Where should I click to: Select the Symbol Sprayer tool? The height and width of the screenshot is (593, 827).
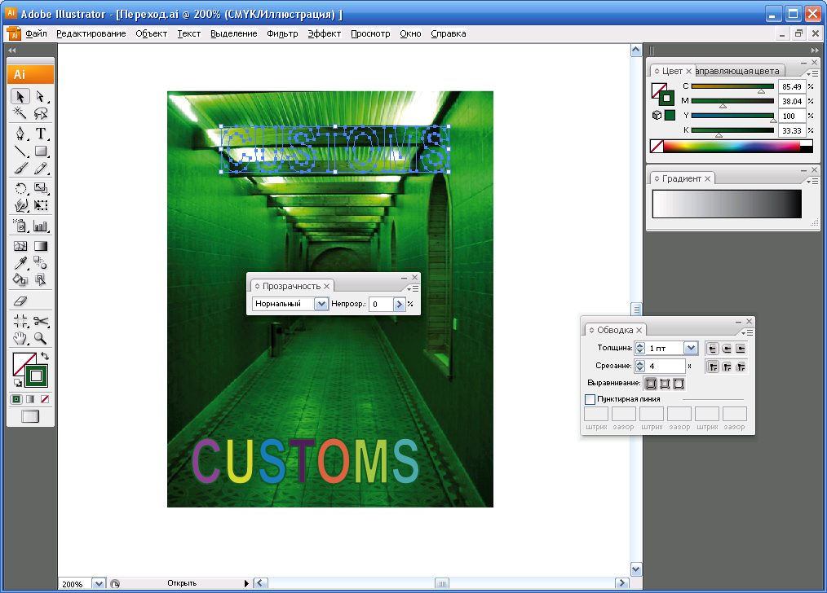tap(20, 226)
